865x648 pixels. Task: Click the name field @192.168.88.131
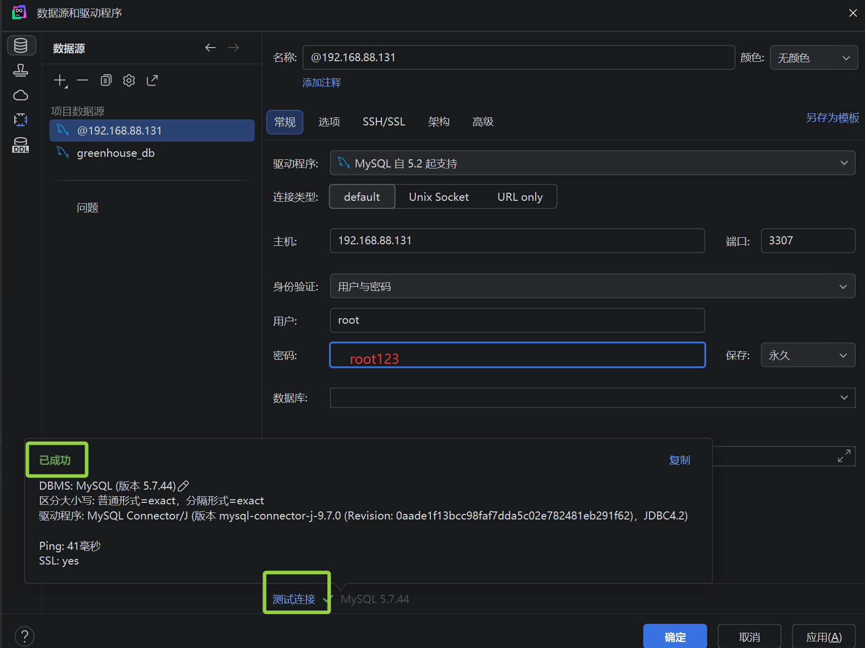coord(518,58)
